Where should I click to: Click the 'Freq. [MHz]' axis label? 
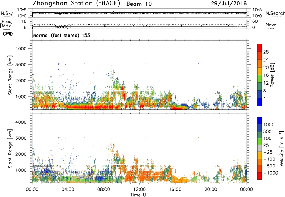tap(6, 24)
